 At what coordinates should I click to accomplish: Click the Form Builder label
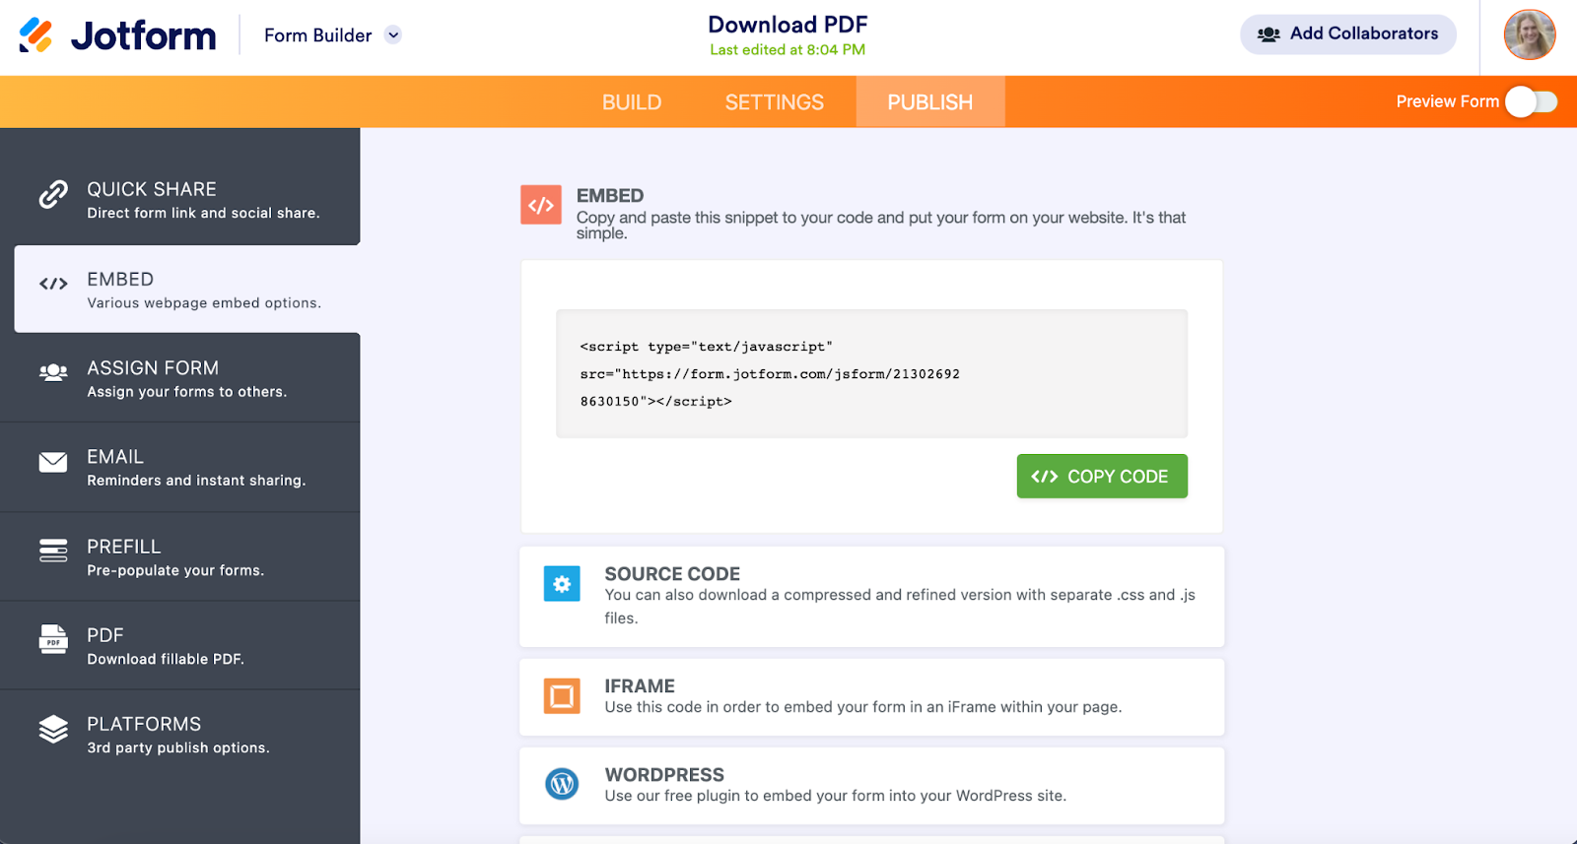[x=317, y=35]
